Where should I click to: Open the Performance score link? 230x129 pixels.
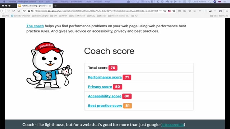pos(105,77)
